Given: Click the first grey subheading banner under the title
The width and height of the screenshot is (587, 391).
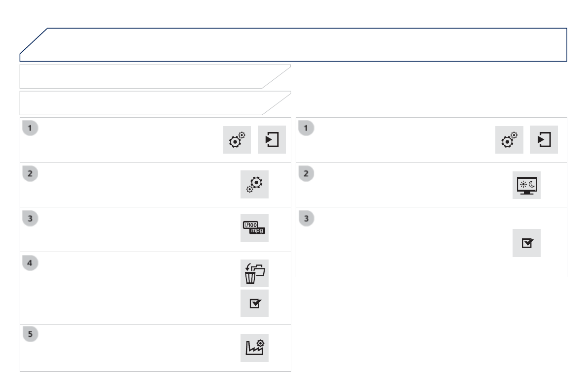Looking at the screenshot, I should [x=148, y=76].
